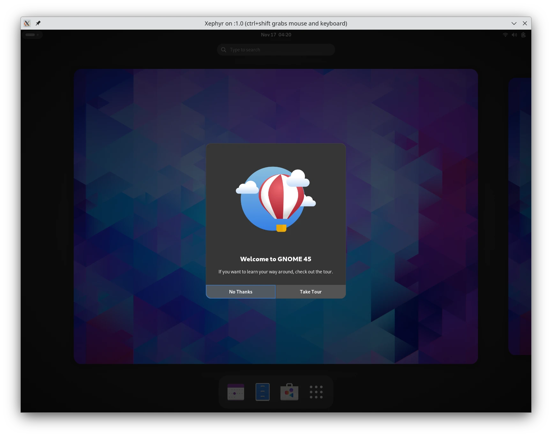
Task: Open the Nov 17 04:20 clock menu
Action: [x=276, y=35]
